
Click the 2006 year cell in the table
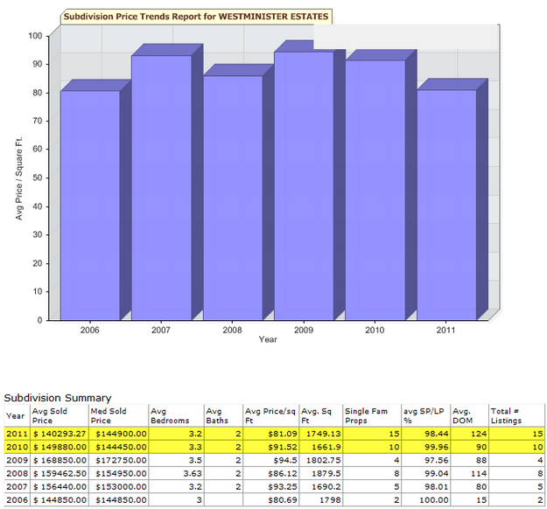pos(18,500)
